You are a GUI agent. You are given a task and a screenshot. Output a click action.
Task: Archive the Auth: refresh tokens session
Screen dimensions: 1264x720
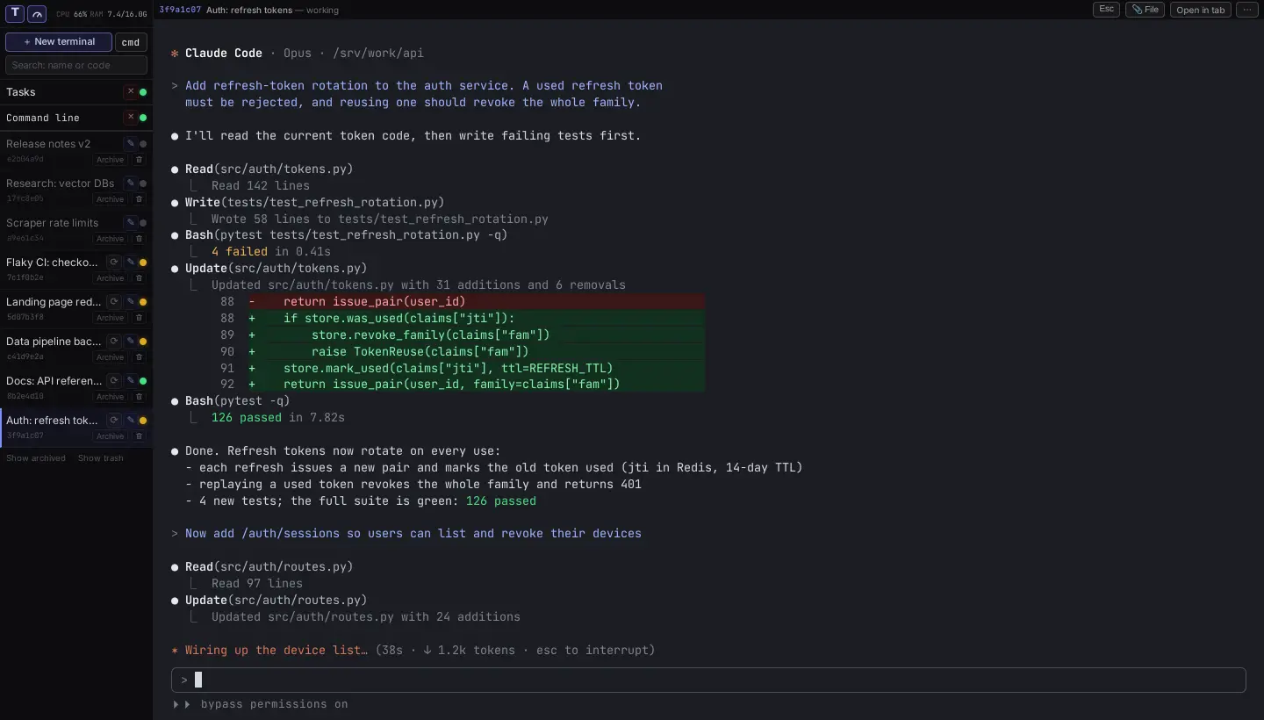click(111, 436)
